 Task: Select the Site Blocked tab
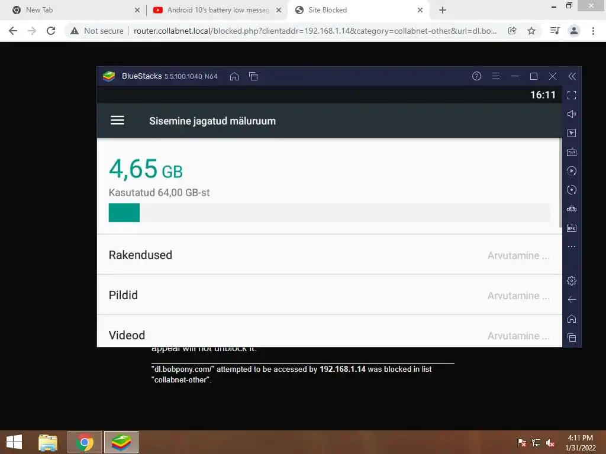coord(357,10)
